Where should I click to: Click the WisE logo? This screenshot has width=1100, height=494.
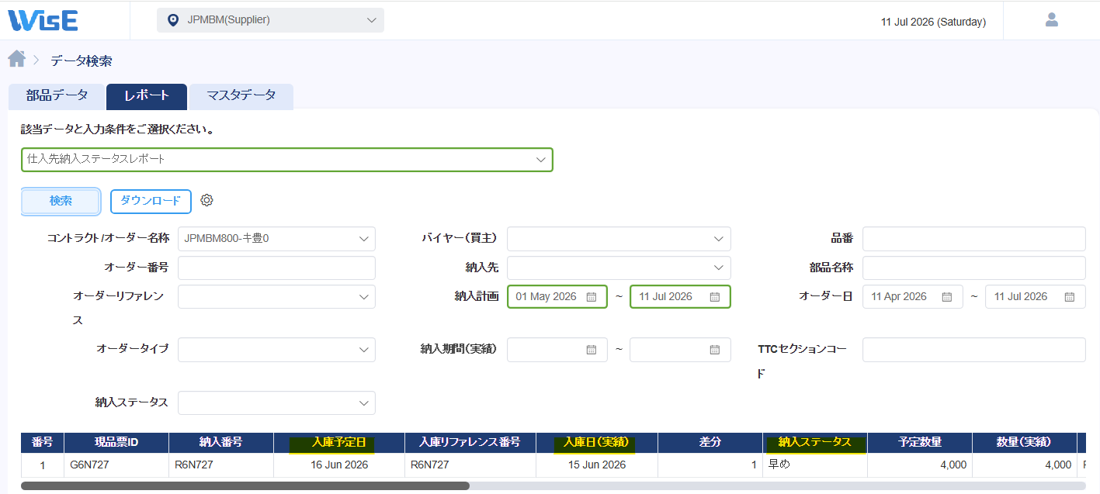pyautogui.click(x=43, y=19)
